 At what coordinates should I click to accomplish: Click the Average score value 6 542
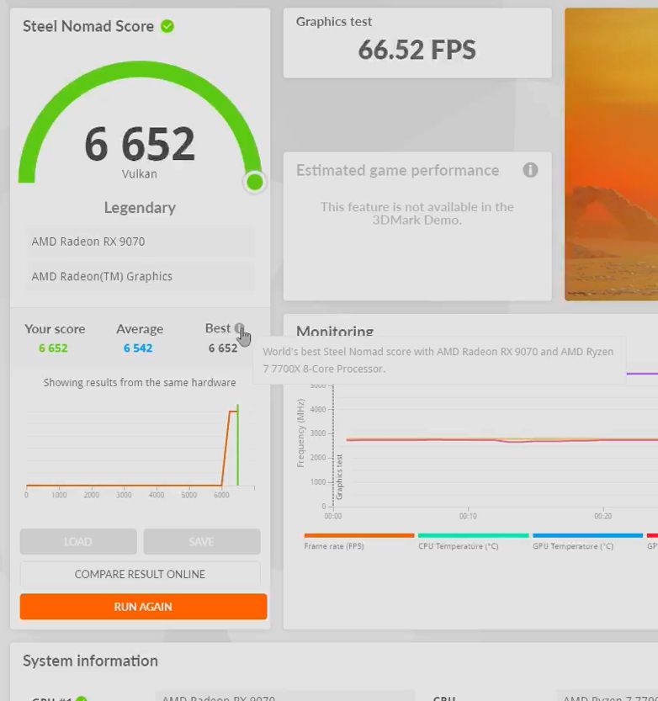[x=138, y=348]
